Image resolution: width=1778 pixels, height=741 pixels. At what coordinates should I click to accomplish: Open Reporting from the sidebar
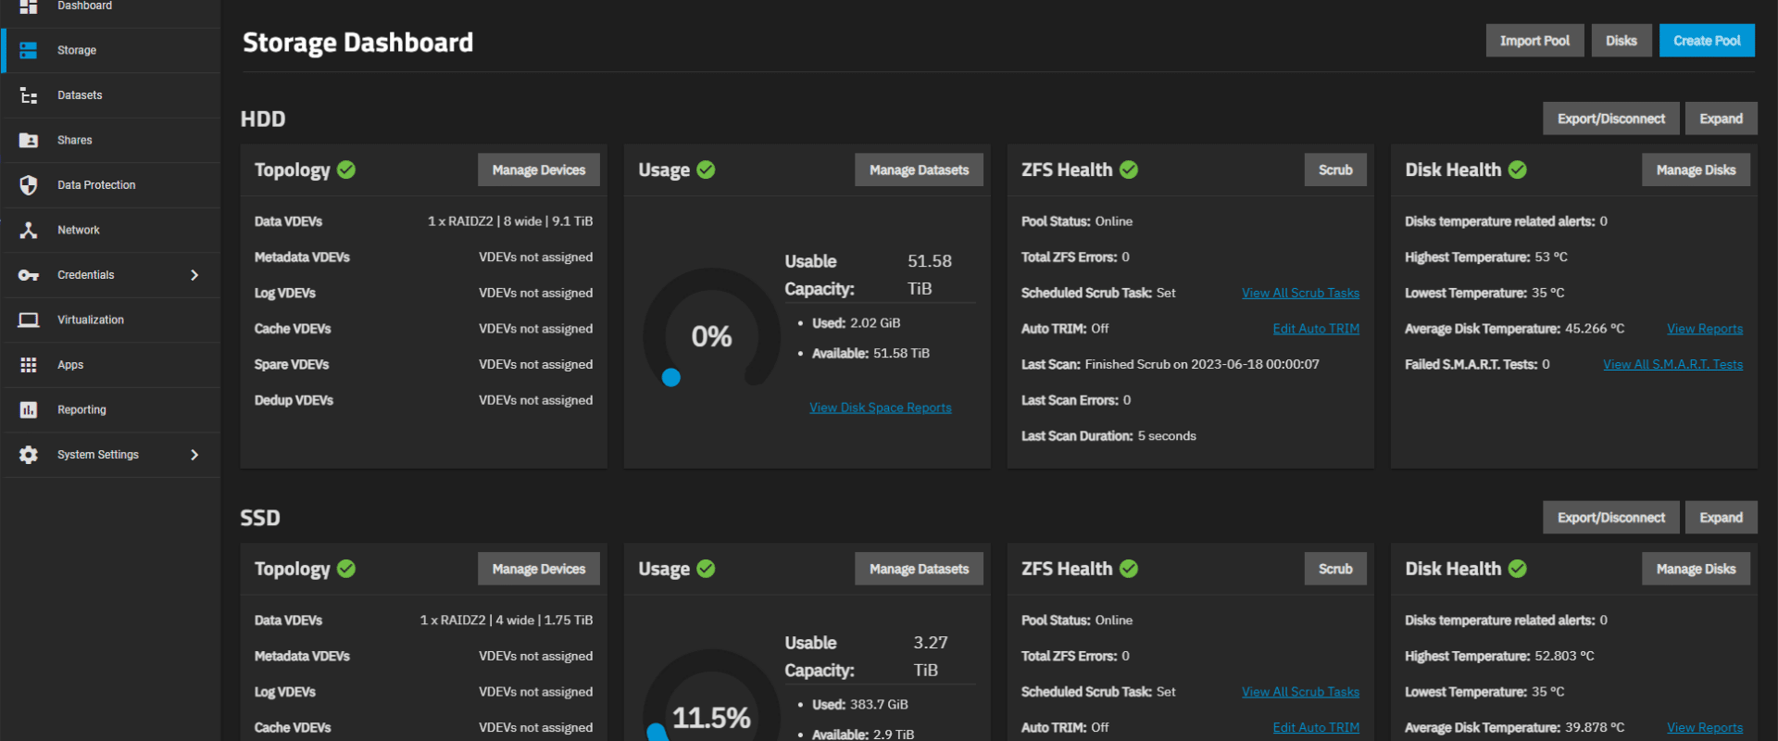tap(111, 410)
